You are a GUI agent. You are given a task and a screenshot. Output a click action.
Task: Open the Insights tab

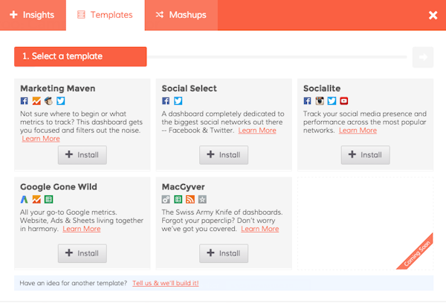click(33, 15)
